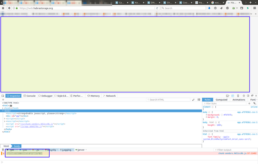Go back with the browser back arrow
The height and width of the screenshot is (164, 258).
coord(9,8)
